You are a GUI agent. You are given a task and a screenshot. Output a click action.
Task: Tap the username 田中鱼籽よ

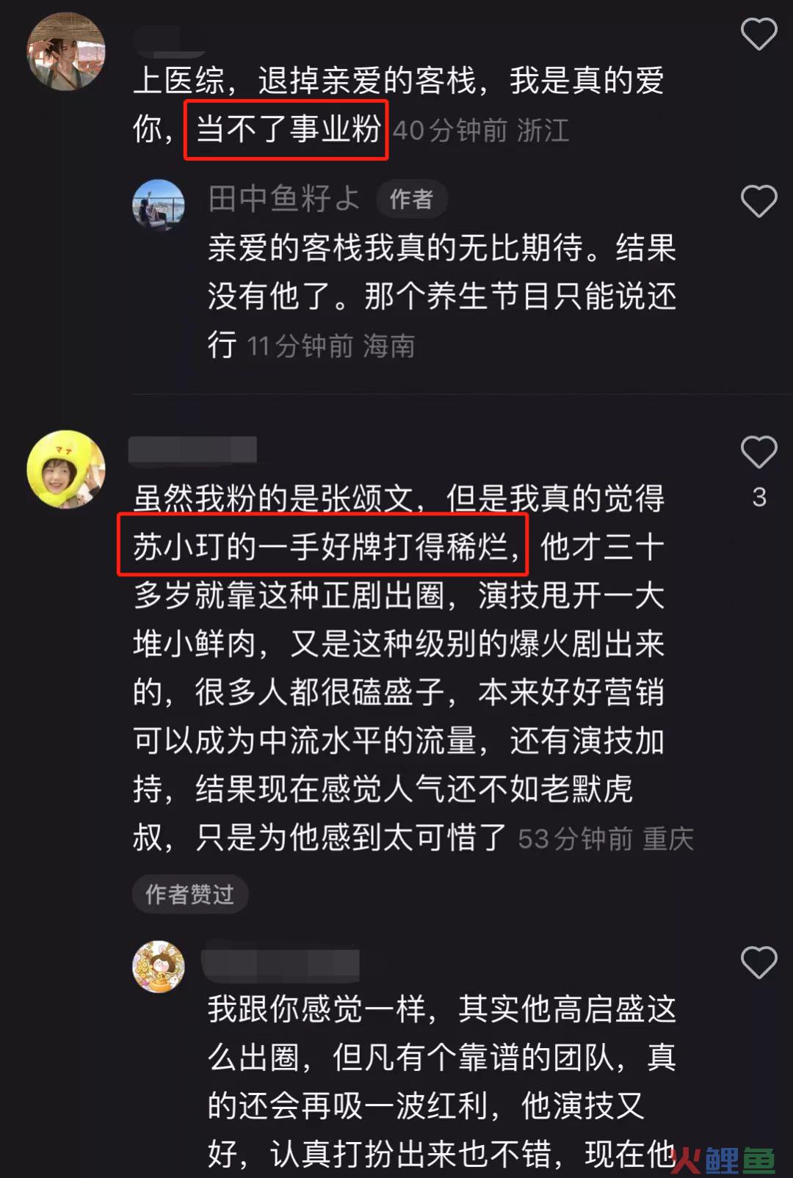pyautogui.click(x=283, y=199)
